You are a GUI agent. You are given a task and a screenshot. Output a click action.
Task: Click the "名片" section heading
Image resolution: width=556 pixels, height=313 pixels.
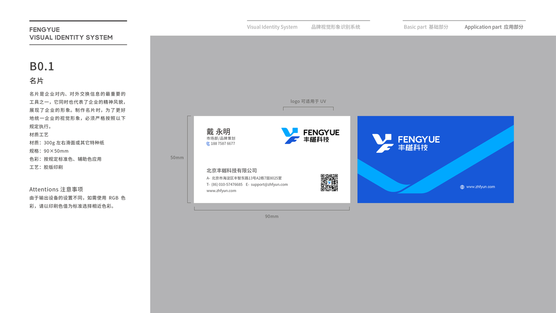point(37,81)
